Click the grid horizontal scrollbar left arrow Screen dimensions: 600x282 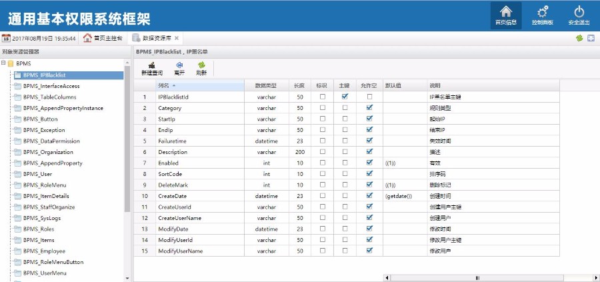[x=387, y=278]
